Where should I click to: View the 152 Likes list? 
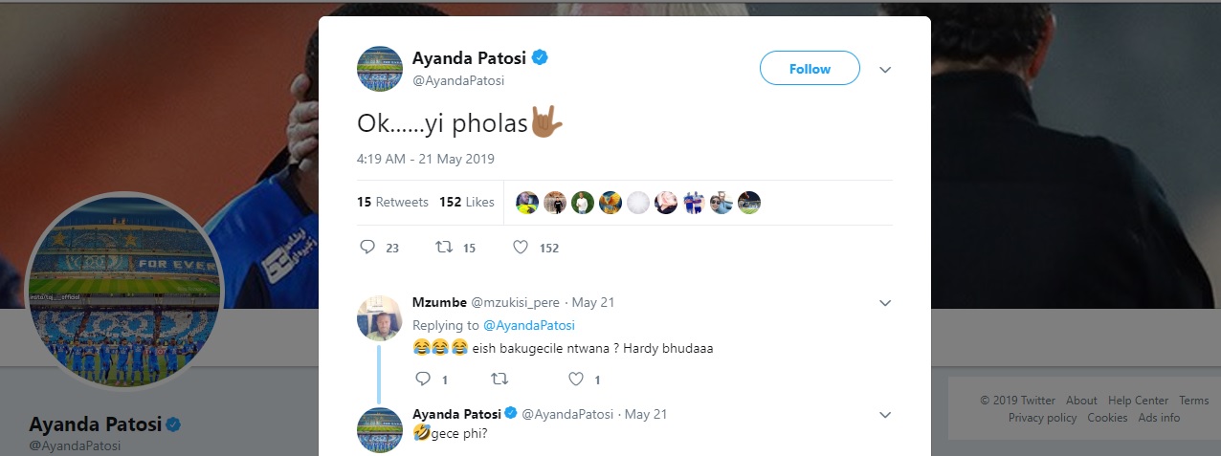click(467, 202)
